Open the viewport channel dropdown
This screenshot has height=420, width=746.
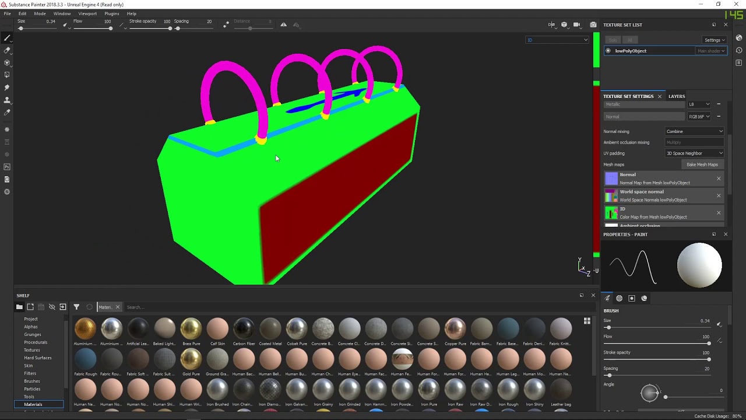pyautogui.click(x=557, y=40)
